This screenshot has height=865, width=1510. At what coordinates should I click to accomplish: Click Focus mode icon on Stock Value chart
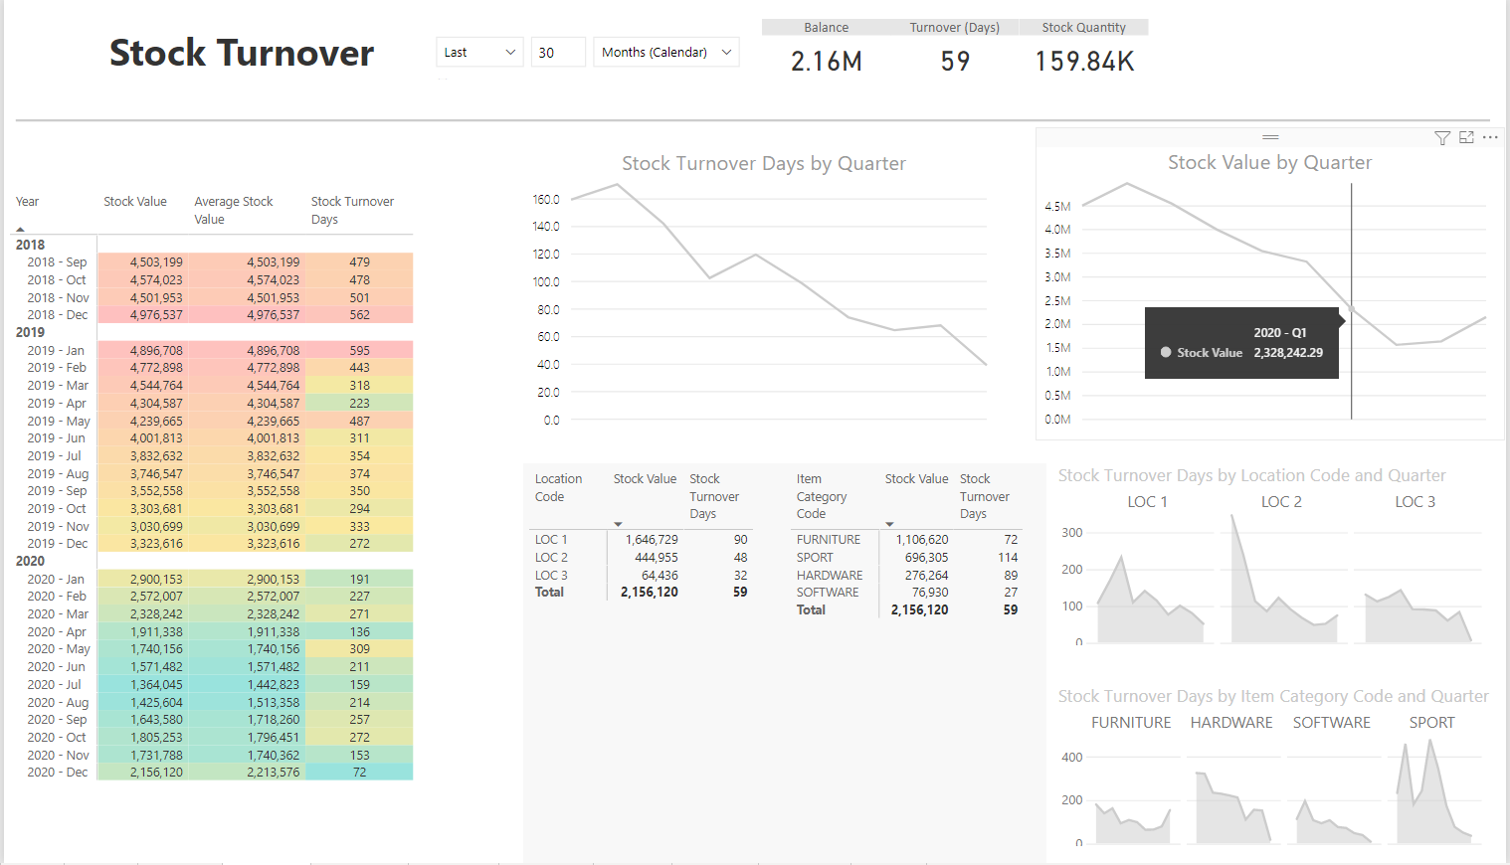click(1466, 138)
